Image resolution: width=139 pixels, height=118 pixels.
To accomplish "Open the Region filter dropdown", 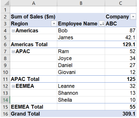I will (54, 24).
